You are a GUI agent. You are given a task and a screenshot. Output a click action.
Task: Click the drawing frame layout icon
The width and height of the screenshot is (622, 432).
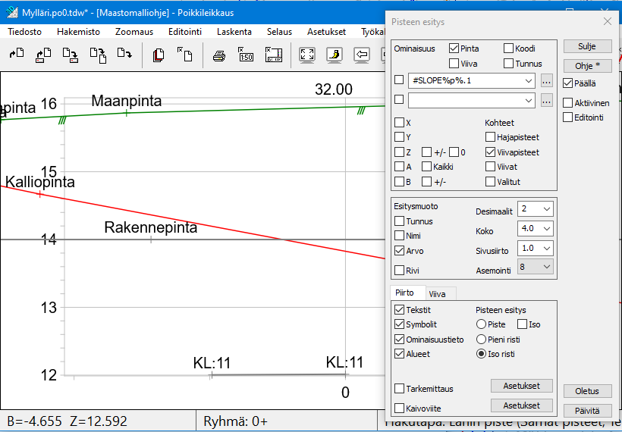pyautogui.click(x=274, y=55)
